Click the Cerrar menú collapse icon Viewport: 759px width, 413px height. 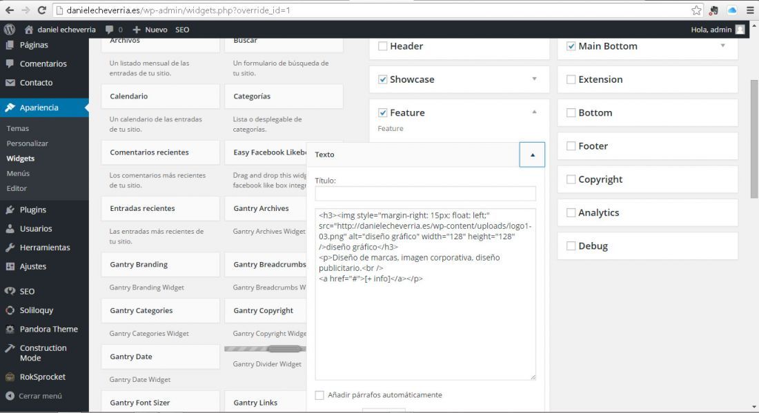pyautogui.click(x=10, y=396)
